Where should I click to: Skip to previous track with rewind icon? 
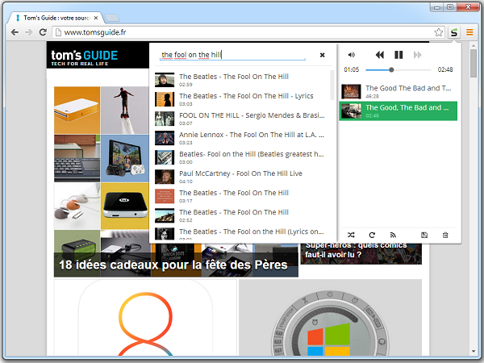coord(380,55)
